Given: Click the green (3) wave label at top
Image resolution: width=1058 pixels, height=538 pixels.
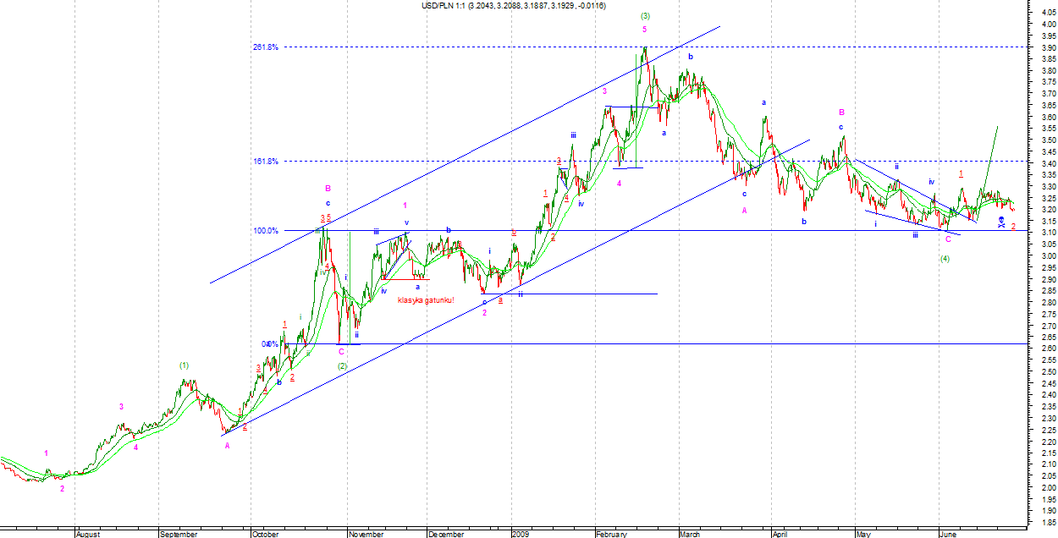Looking at the screenshot, I should click(x=645, y=15).
